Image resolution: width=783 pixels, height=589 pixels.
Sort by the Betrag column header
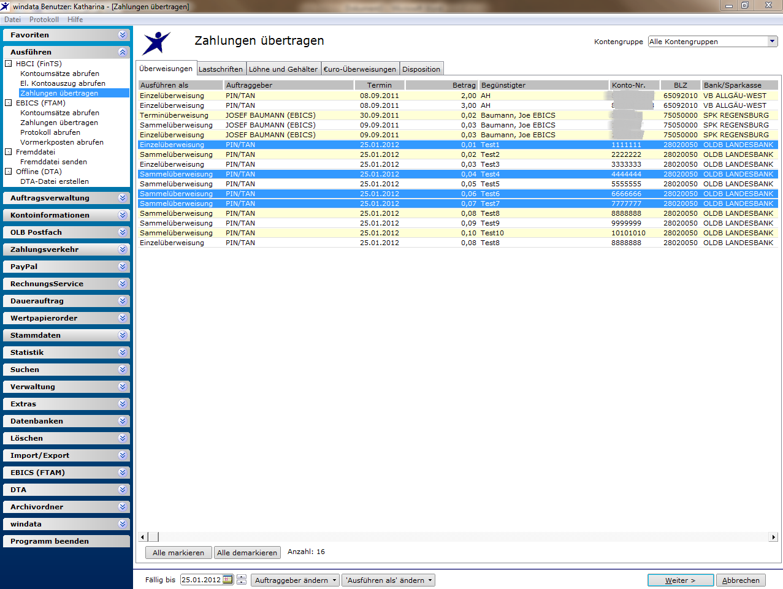click(441, 85)
